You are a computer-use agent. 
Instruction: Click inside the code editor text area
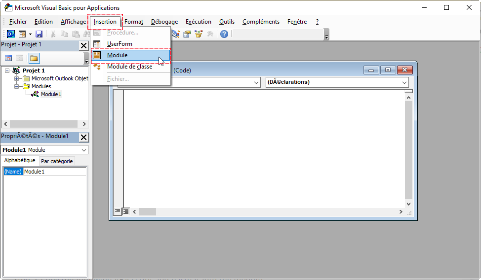pos(264,148)
